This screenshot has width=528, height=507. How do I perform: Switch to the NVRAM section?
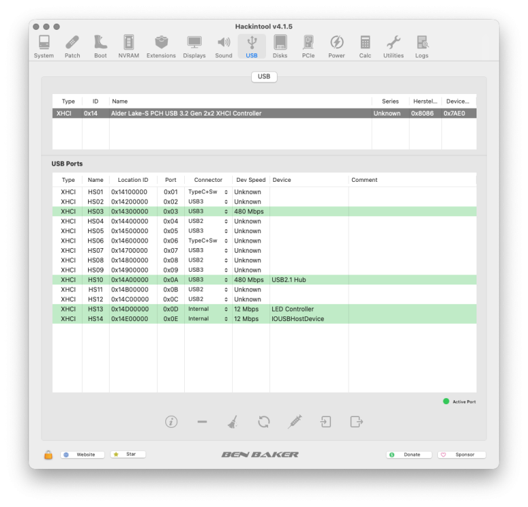click(129, 47)
